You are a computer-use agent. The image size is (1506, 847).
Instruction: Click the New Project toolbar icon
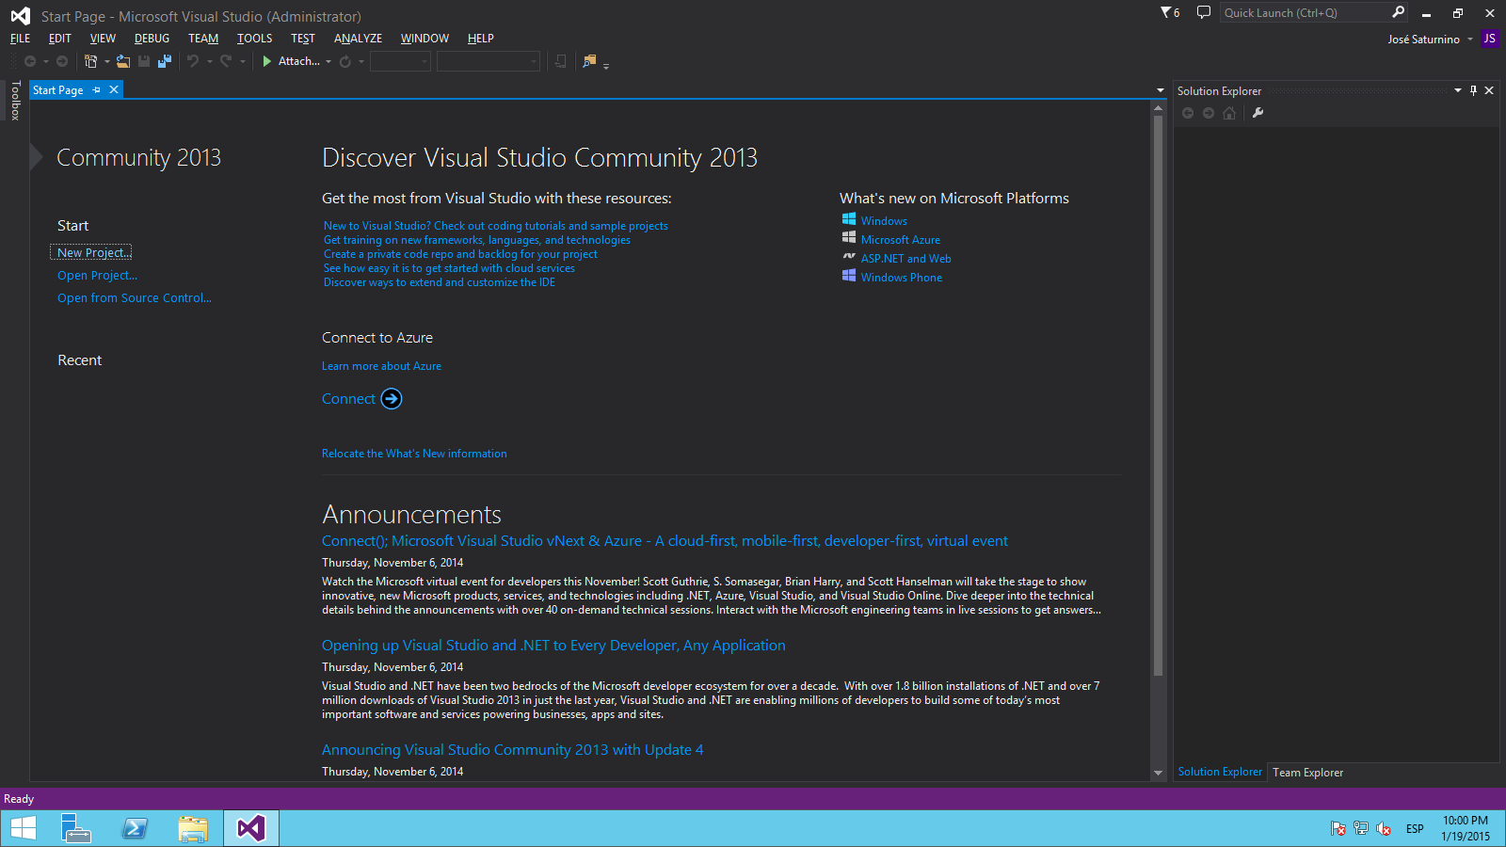[91, 61]
